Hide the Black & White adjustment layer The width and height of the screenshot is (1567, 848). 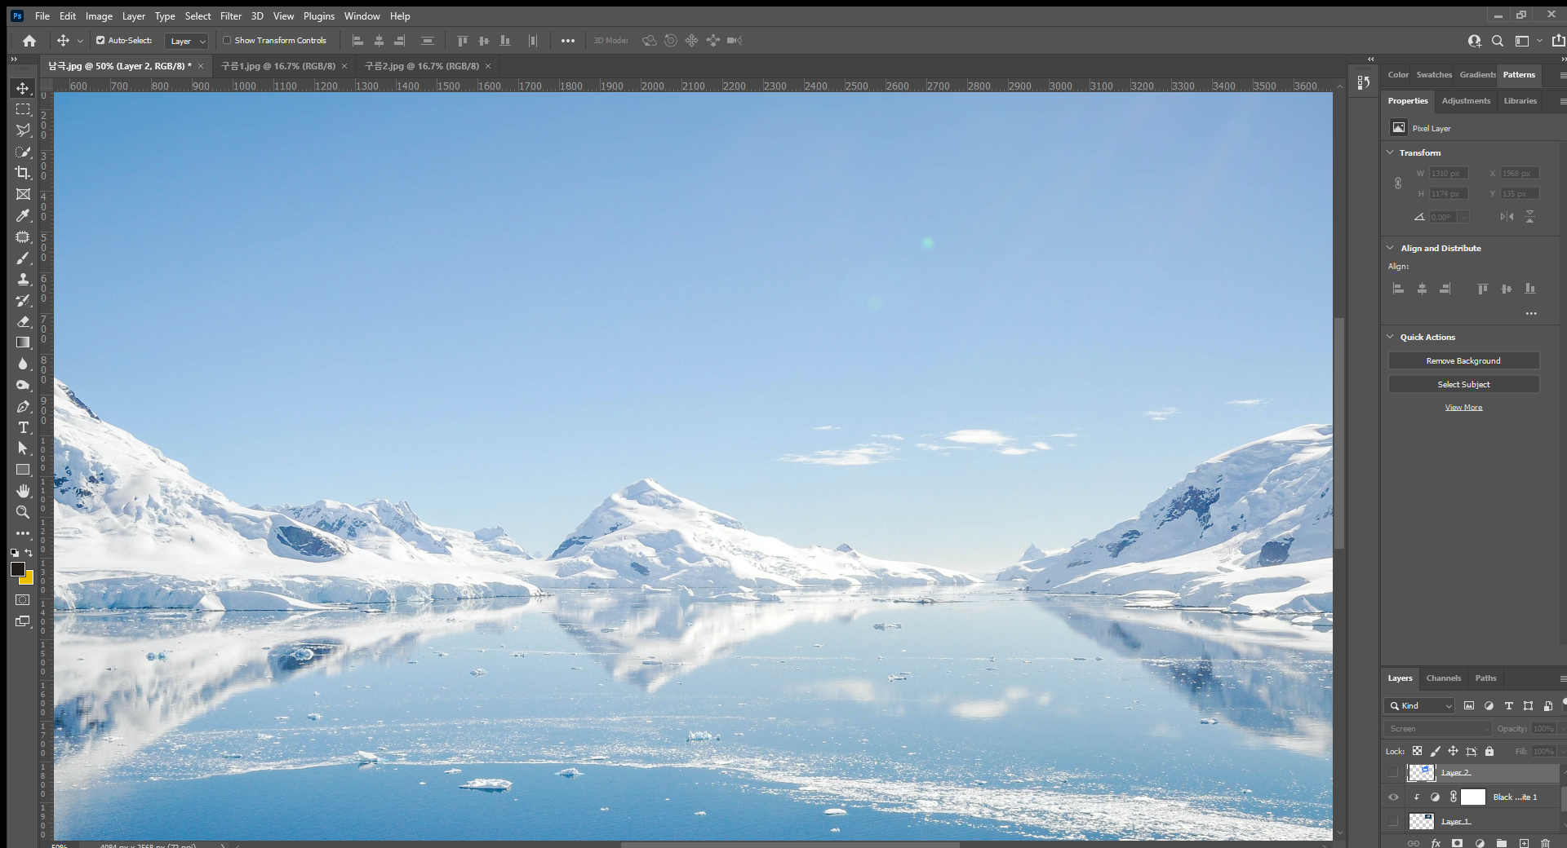click(1393, 797)
